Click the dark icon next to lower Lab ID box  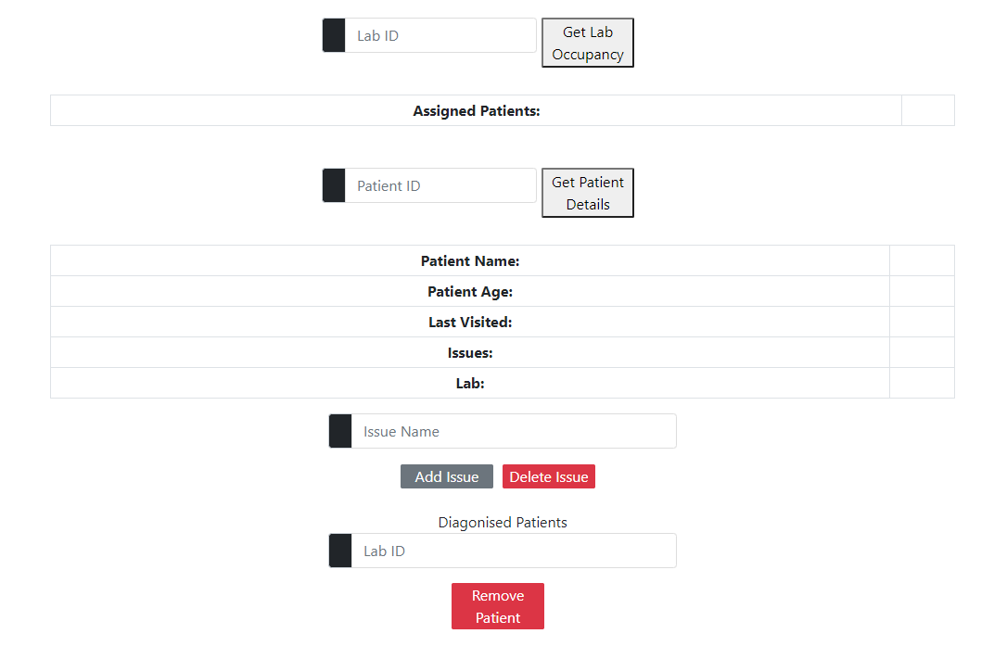339,550
